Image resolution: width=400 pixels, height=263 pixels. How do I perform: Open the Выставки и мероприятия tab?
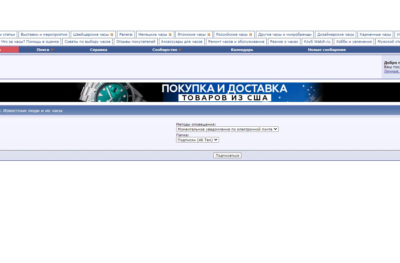point(44,34)
